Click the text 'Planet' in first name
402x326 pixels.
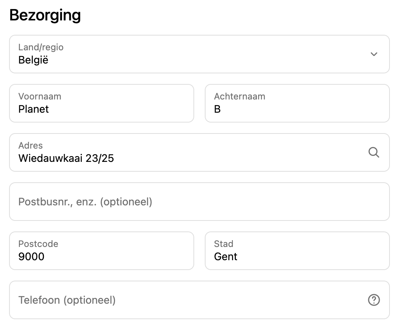coord(34,109)
